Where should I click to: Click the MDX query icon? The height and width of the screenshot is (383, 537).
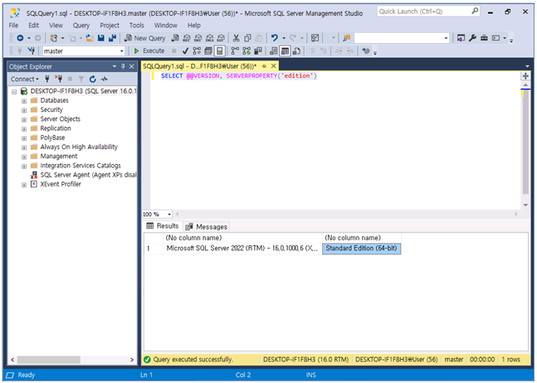coord(187,38)
